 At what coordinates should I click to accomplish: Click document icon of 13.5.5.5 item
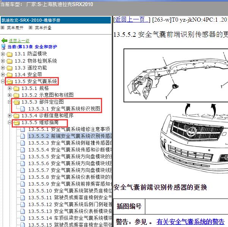tap(23, 157)
